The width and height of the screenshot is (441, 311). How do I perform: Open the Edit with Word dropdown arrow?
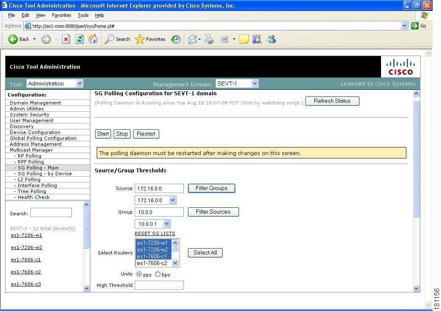pyautogui.click(x=234, y=39)
